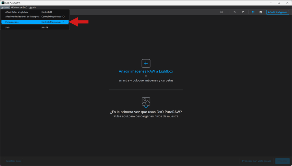This screenshot has height=166, width=292.
Task: Click Añadir imágenes RAW a Lightbox link
Action: tap(146, 71)
